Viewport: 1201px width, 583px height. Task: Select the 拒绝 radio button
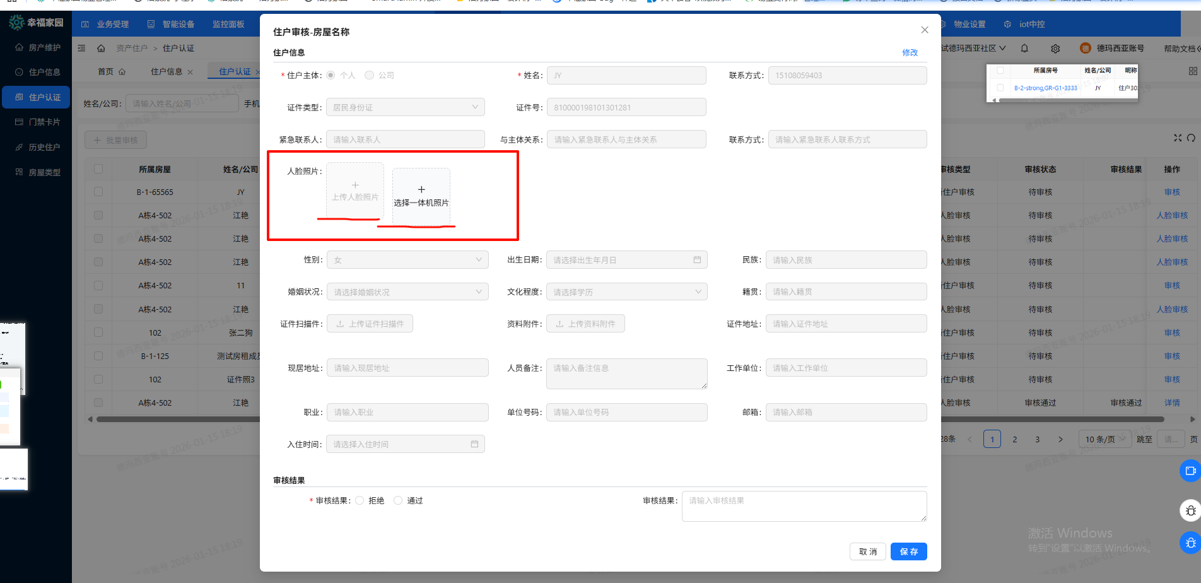pyautogui.click(x=360, y=500)
